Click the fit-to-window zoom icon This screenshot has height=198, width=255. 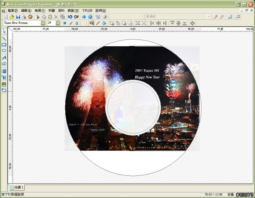[230, 17]
